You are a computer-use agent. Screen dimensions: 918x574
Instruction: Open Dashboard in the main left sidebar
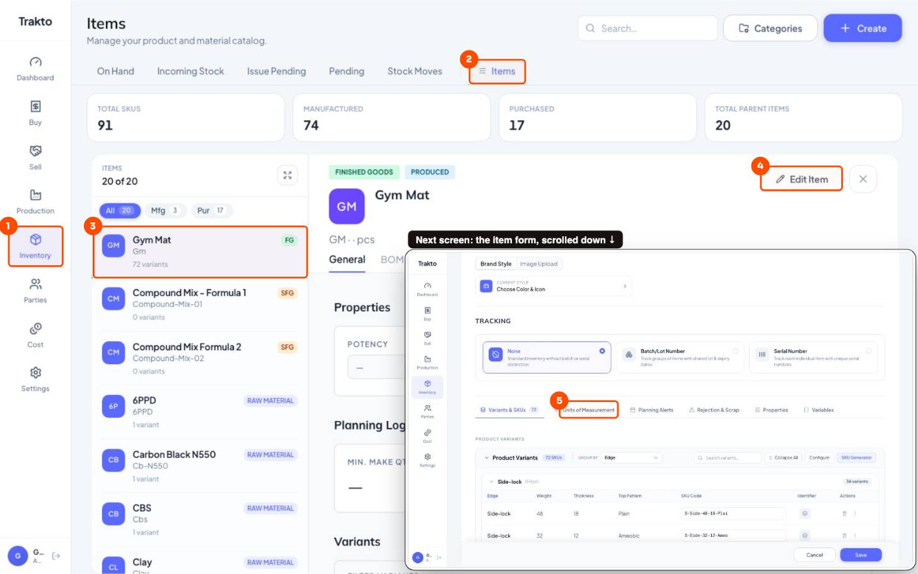(x=35, y=69)
